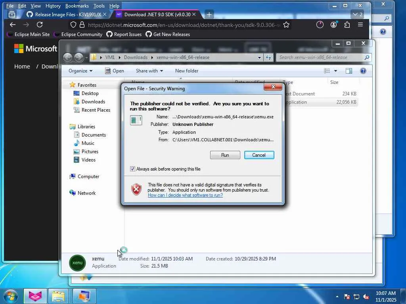This screenshot has height=304, width=406.
Task: Open Report Issues bookmark
Action: point(124,34)
